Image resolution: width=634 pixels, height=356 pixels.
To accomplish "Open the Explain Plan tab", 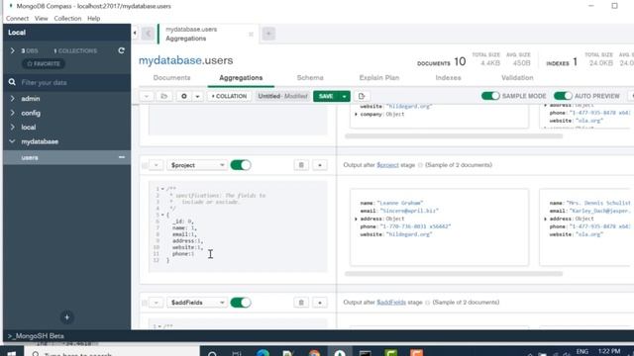I will pos(379,78).
